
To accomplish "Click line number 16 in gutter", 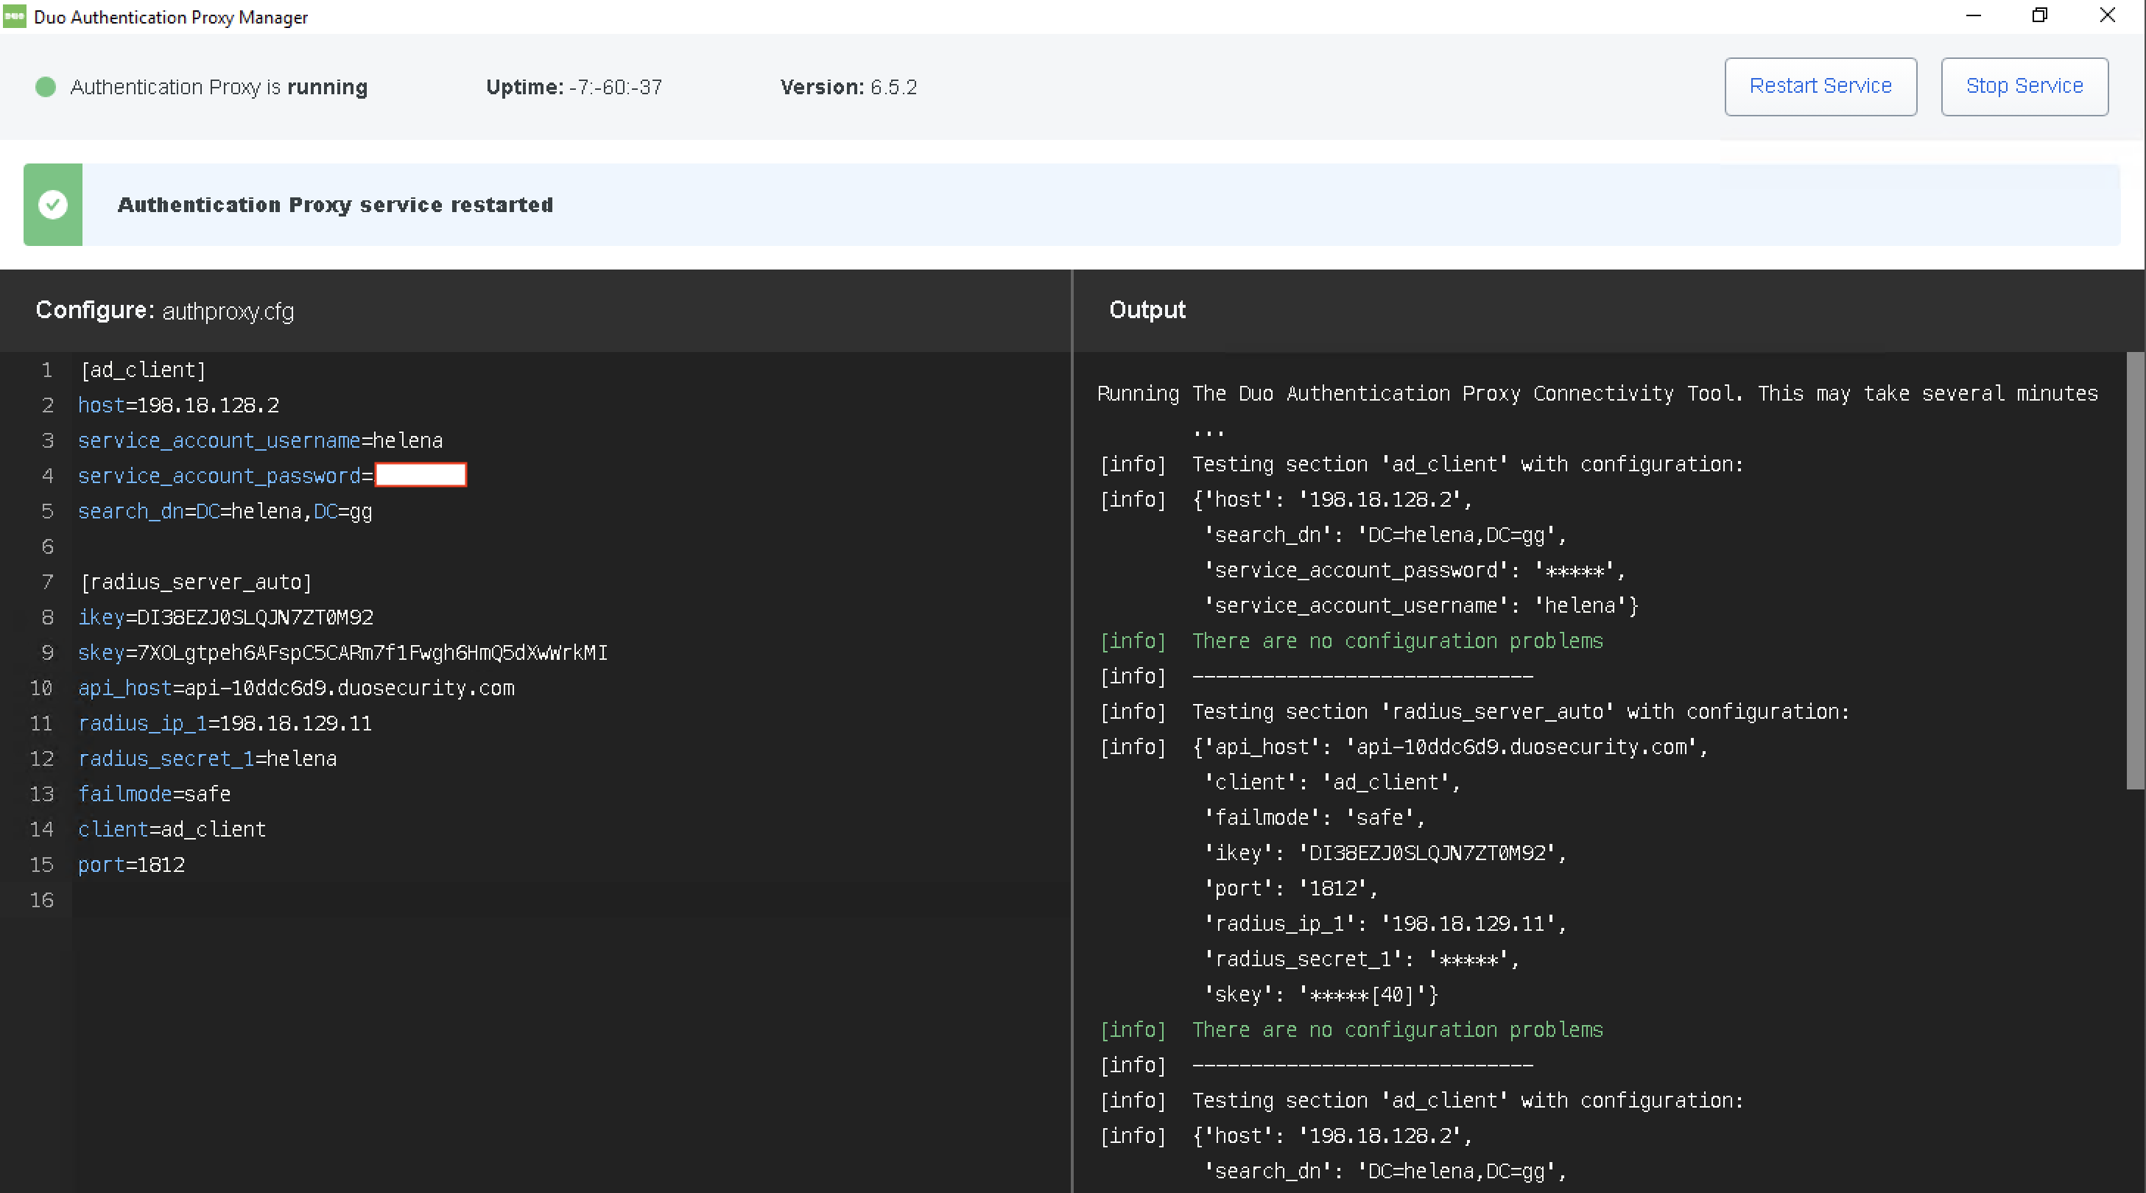I will 42,900.
